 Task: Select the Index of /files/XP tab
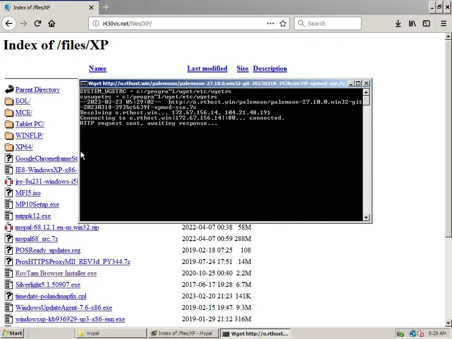49,8
